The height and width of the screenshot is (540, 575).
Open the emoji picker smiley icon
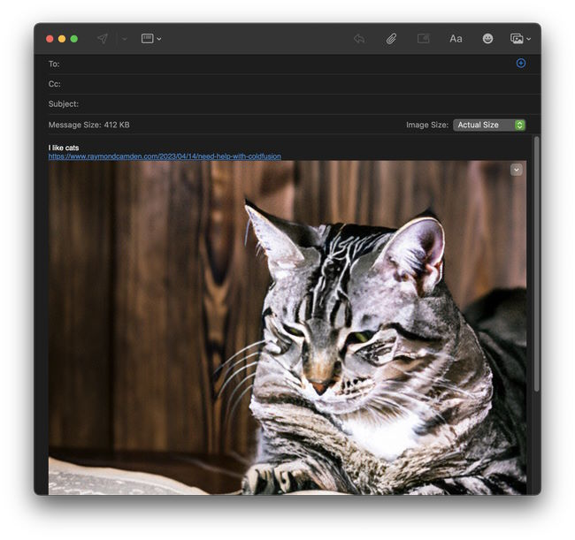[x=487, y=39]
